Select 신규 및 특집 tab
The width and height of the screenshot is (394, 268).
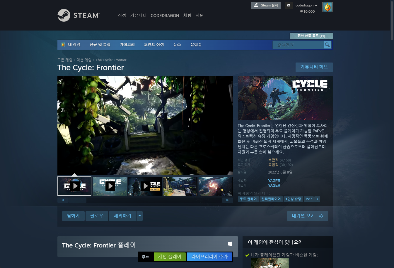point(100,45)
